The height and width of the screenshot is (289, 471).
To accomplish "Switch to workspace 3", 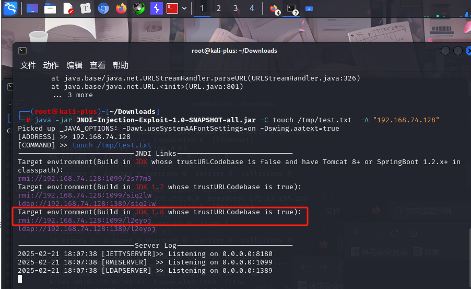I will pos(236,8).
